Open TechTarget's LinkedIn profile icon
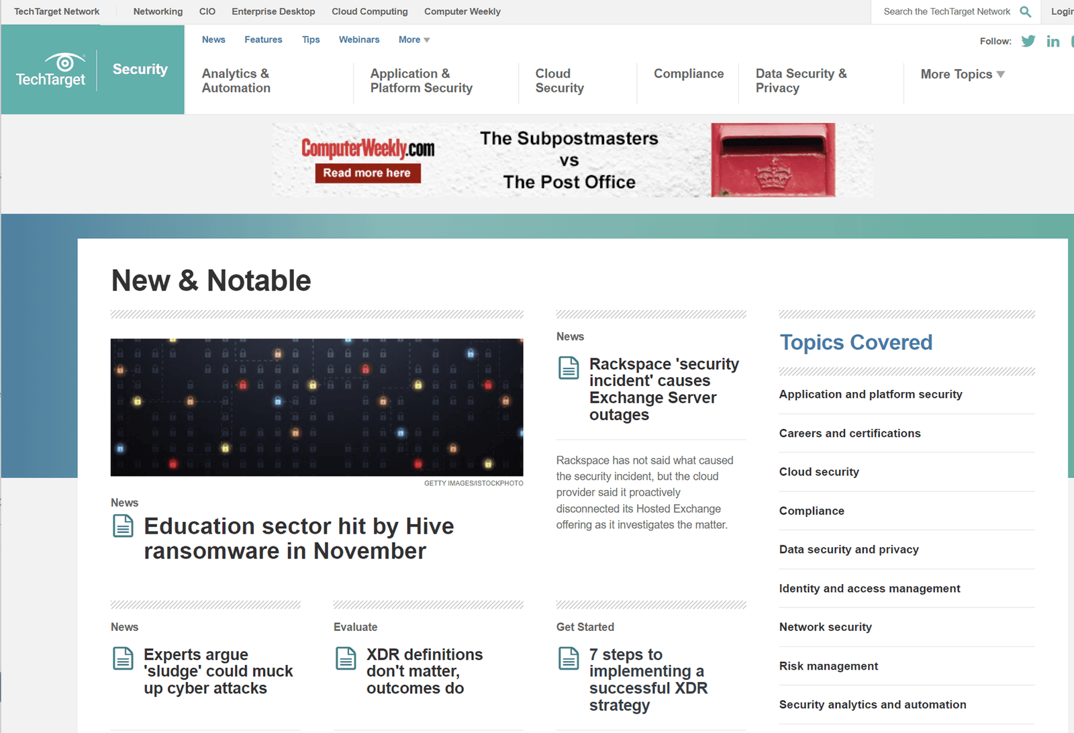 pos(1053,42)
